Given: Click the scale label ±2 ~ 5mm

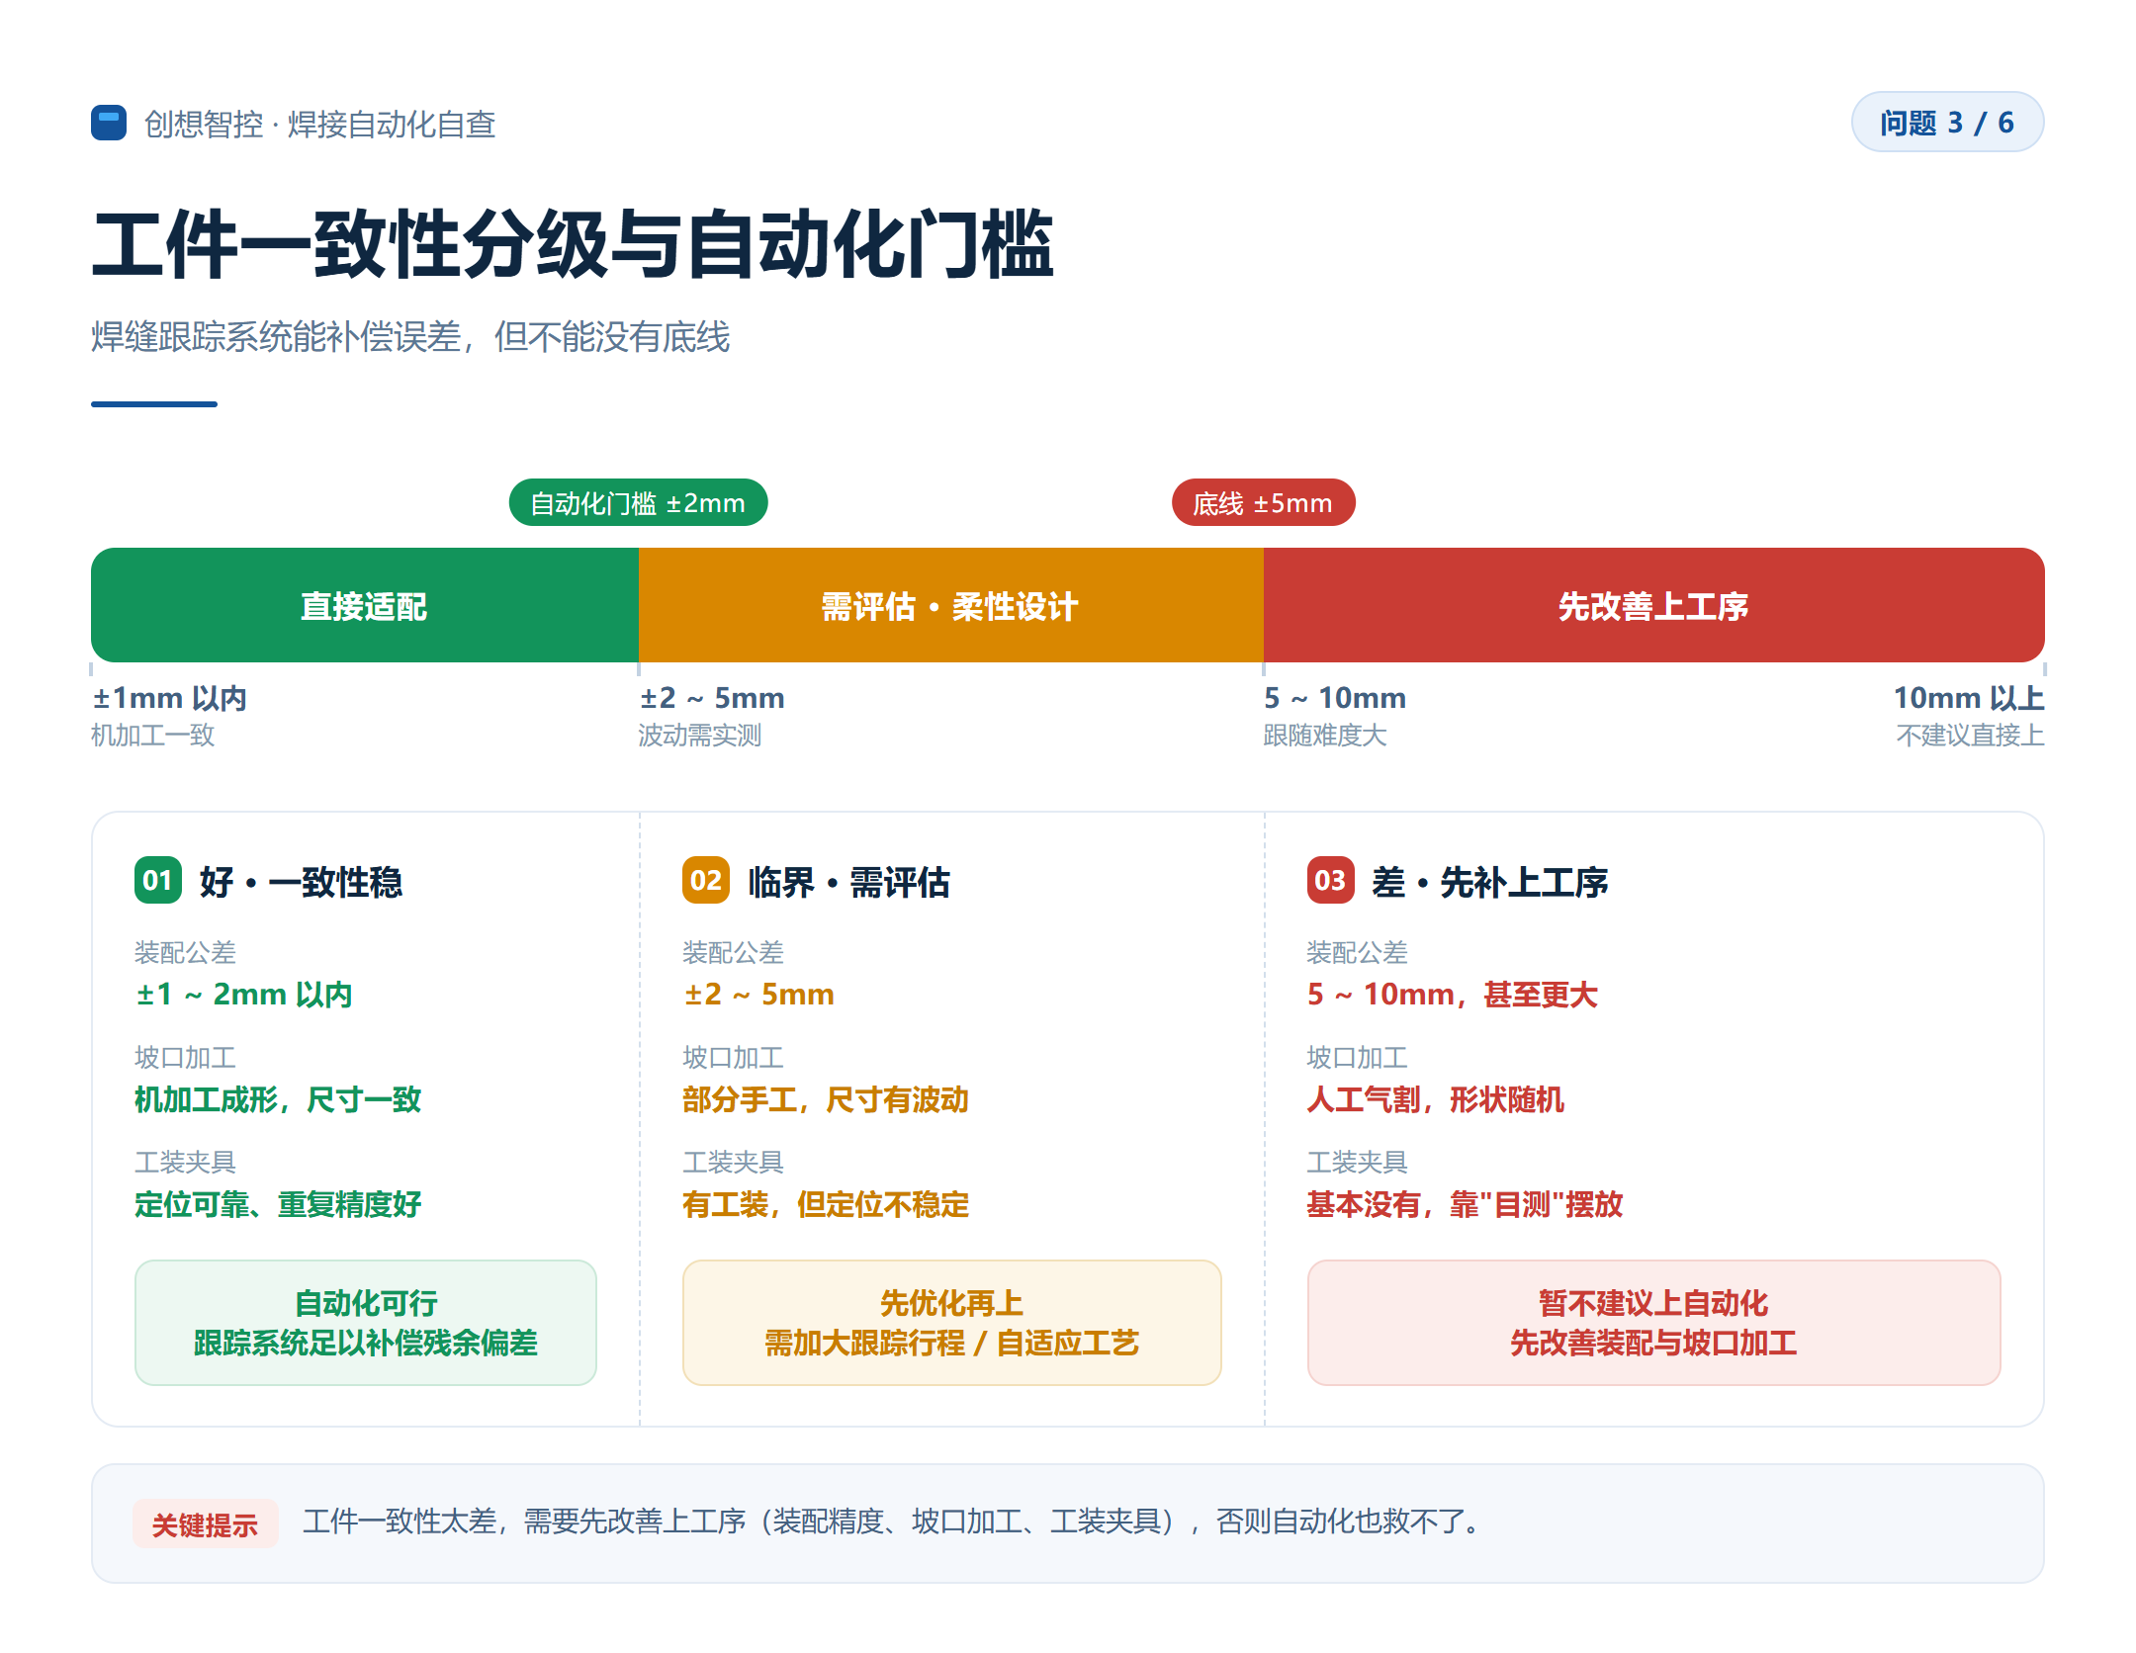Looking at the screenshot, I should click(x=712, y=698).
